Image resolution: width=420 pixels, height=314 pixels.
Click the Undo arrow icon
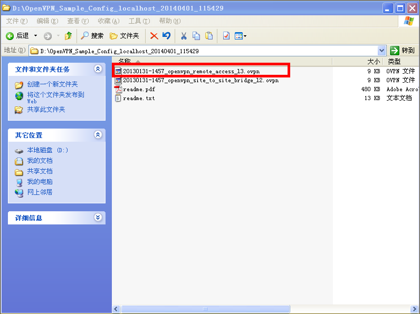166,36
